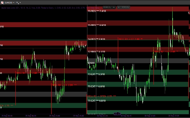Click the T5 EXT 6.8/10 label
The image size is (190, 118).
97,101
